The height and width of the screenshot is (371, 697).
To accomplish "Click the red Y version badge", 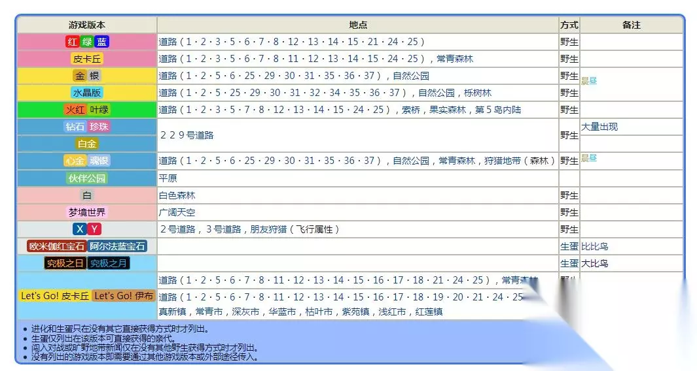I will (94, 229).
